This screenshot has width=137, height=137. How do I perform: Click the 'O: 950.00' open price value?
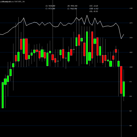50,6
